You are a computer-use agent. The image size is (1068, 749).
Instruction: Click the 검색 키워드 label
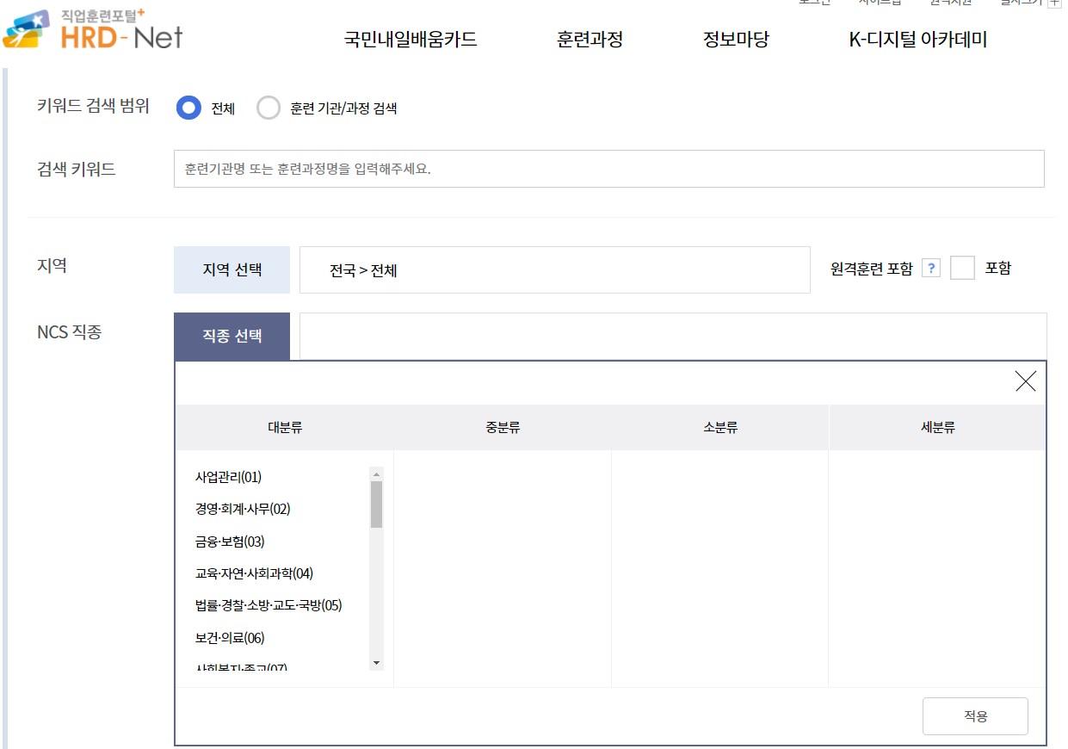(77, 169)
